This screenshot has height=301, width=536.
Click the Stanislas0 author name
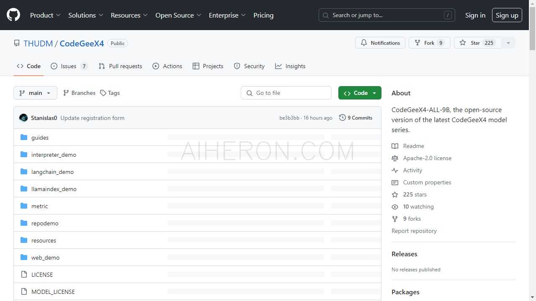coord(44,118)
